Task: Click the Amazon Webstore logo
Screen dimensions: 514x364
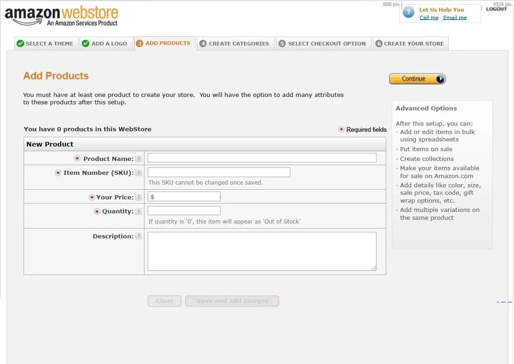Action: click(61, 15)
